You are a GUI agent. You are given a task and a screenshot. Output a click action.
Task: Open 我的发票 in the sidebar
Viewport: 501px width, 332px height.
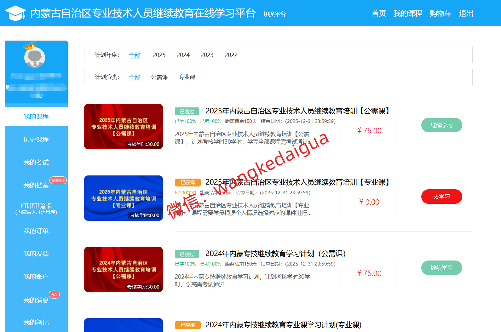point(36,254)
